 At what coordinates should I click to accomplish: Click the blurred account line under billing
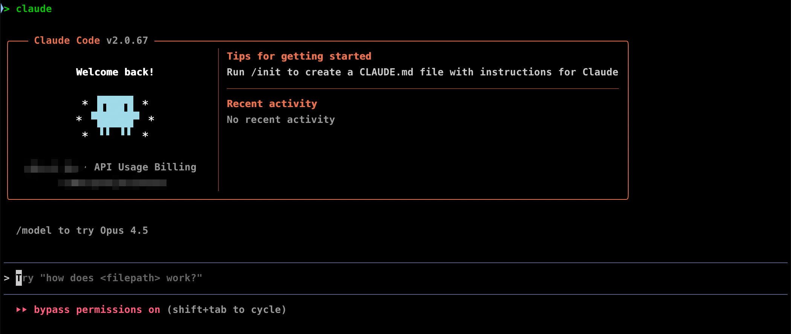click(112, 183)
